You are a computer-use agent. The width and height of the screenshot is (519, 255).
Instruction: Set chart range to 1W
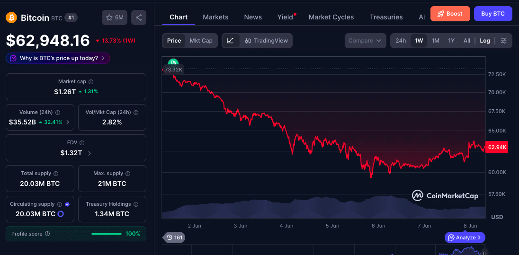click(419, 41)
